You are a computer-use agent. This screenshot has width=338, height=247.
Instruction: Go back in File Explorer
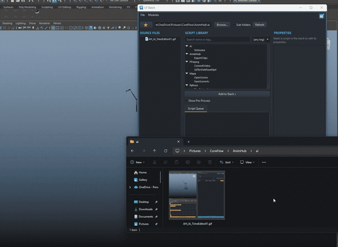(x=132, y=151)
